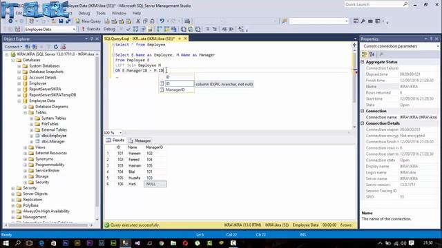
Task: Click the Copy icon in toolbar
Action: click(x=145, y=21)
